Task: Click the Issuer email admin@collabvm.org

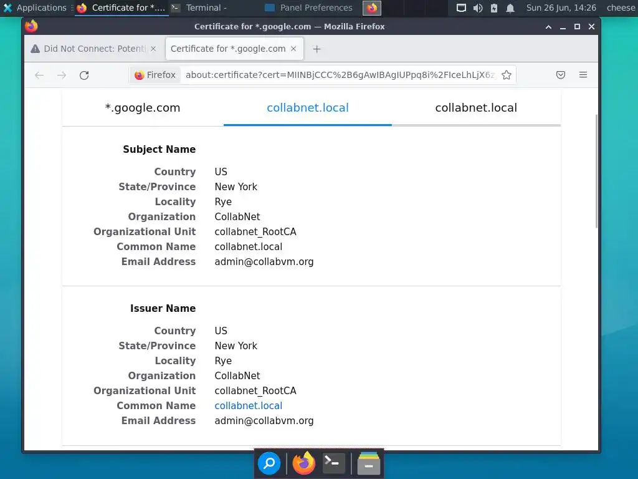Action: point(264,421)
